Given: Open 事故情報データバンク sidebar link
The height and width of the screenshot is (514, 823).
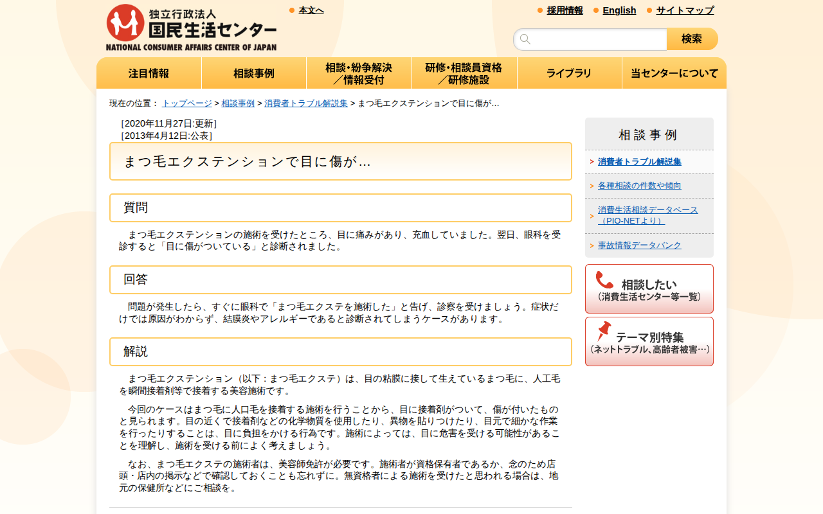Looking at the screenshot, I should tap(640, 245).
